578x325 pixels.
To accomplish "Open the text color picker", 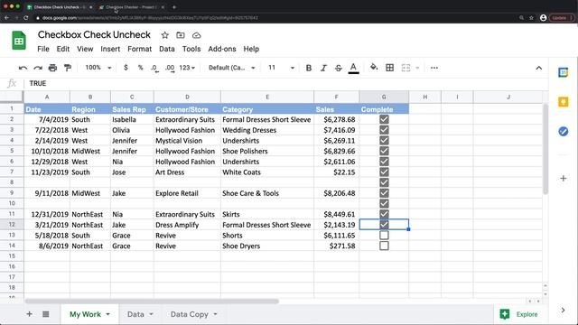I will [x=353, y=68].
